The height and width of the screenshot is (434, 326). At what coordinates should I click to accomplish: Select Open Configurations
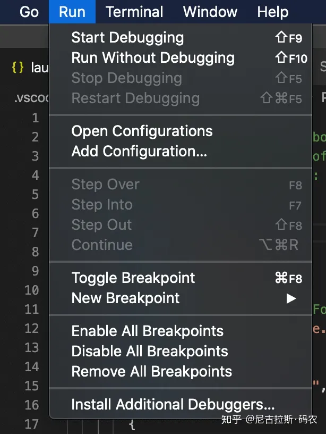[x=141, y=131]
